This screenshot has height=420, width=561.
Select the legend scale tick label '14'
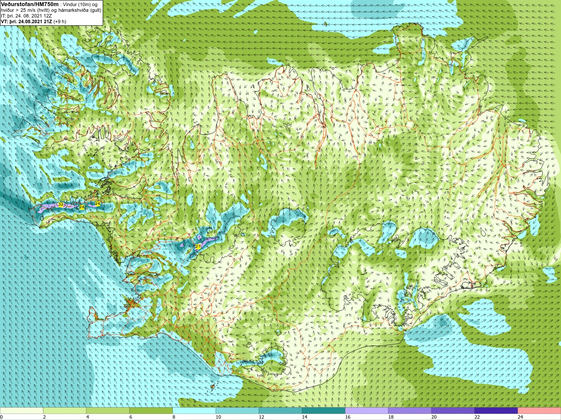click(304, 417)
